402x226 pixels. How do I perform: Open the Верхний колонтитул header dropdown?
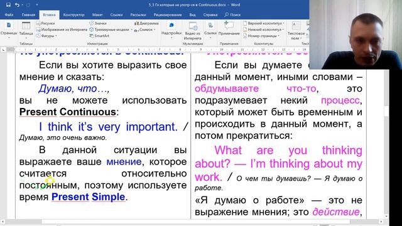click(264, 23)
